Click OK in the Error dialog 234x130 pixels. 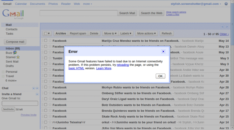pos(160,76)
